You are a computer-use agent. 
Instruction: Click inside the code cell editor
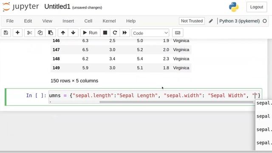tap(154, 95)
